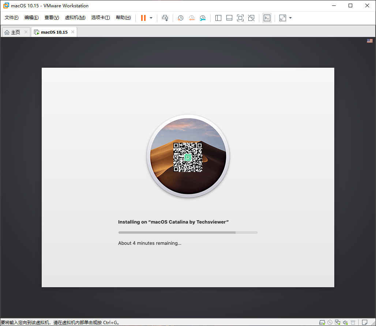Click the network adapter status icon
This screenshot has height=326, width=376.
pyautogui.click(x=338, y=322)
